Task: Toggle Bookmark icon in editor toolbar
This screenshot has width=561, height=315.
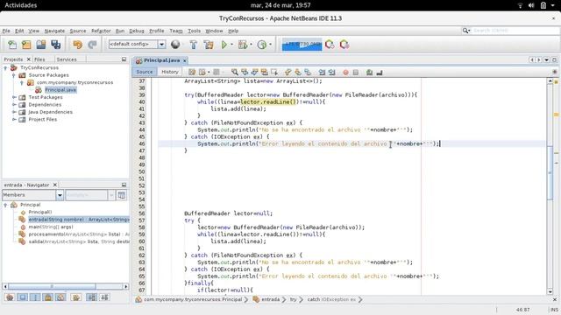Action: pyautogui.click(x=308, y=73)
